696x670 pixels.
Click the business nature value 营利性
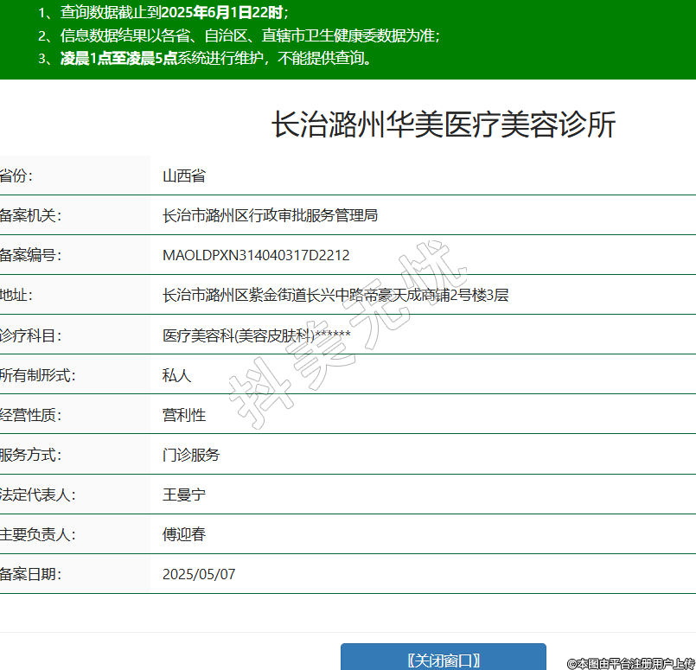pyautogui.click(x=184, y=415)
